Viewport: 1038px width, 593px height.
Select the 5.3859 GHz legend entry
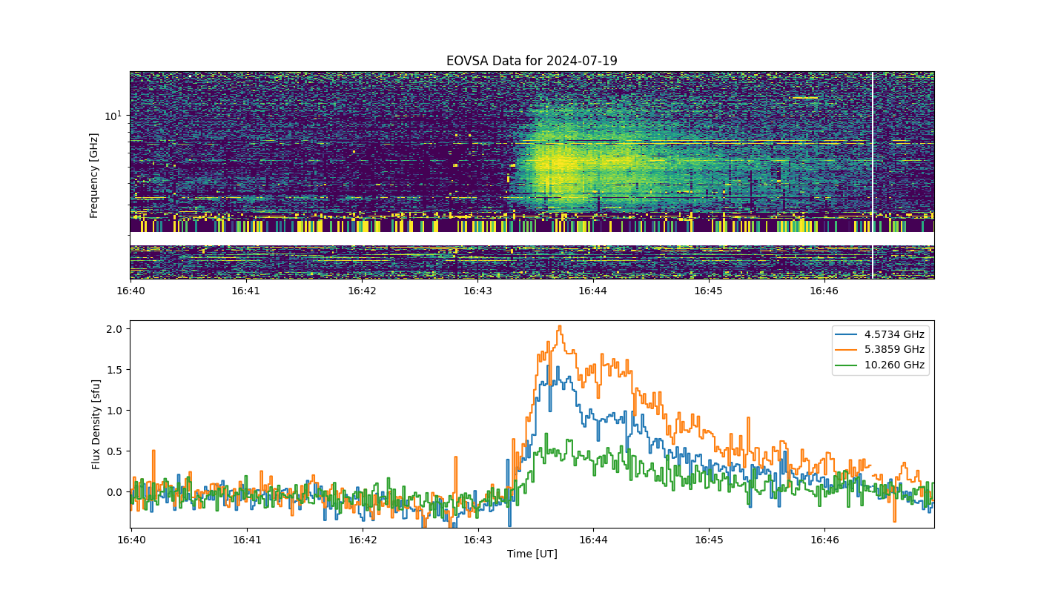point(881,349)
